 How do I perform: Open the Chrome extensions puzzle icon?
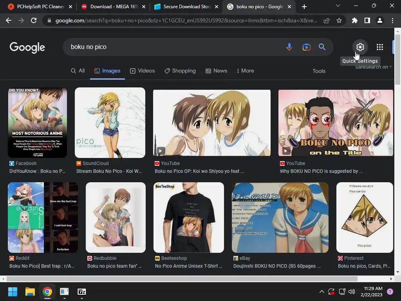(354, 20)
